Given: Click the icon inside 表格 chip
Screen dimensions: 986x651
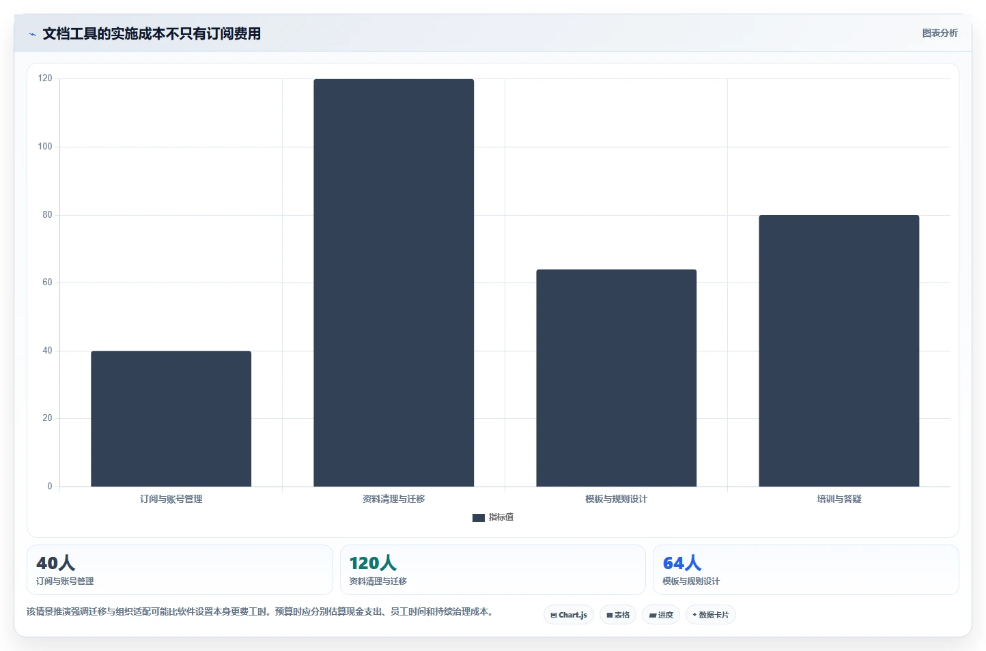Looking at the screenshot, I should coord(610,615).
